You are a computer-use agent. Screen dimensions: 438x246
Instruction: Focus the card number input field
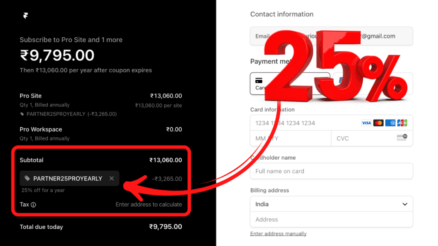[x=304, y=123]
